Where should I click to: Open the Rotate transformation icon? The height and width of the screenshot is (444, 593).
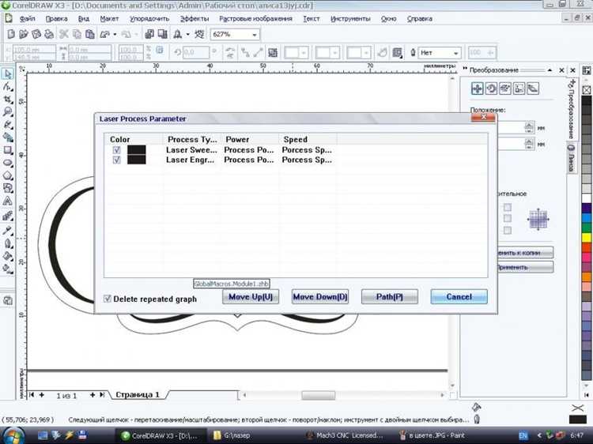[x=491, y=88]
